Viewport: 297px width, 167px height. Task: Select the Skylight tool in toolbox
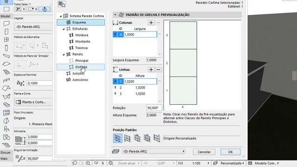click(6, 104)
